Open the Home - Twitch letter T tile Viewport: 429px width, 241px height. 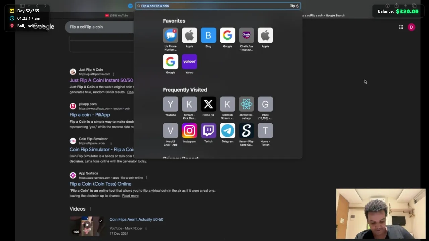point(265,131)
